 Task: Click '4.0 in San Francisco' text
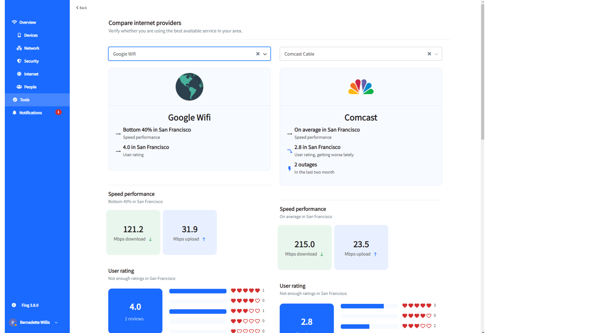146,147
